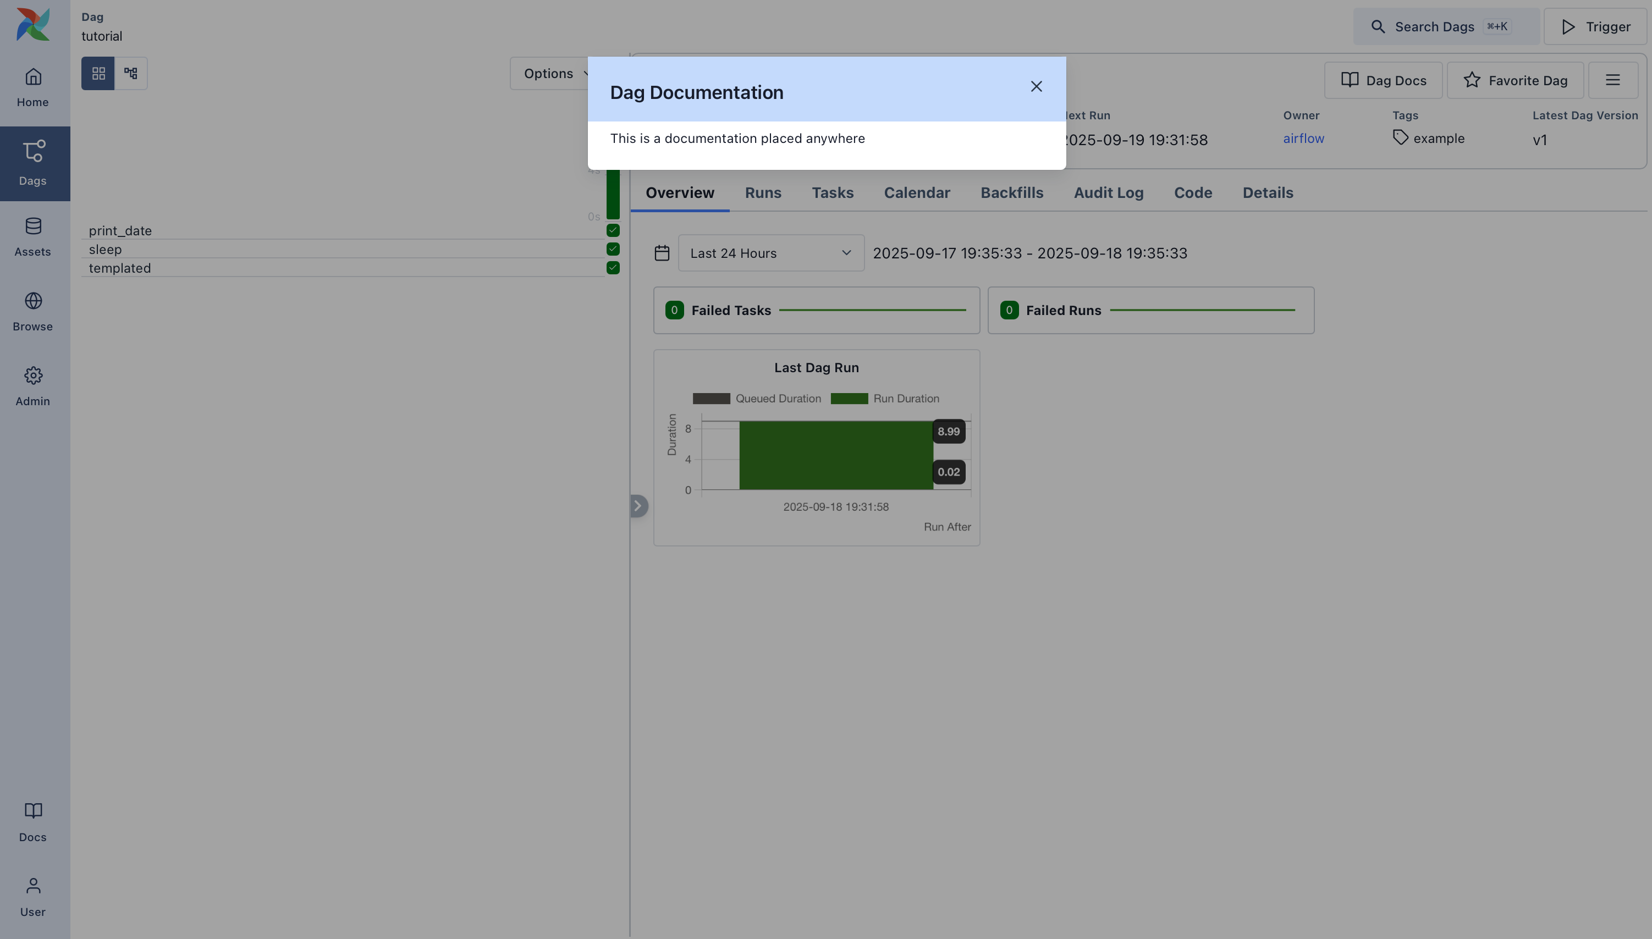Switch to graph view icon
The height and width of the screenshot is (939, 1652).
click(x=131, y=74)
